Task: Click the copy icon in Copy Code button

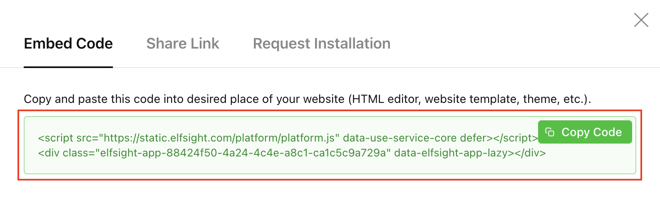Action: pos(550,132)
